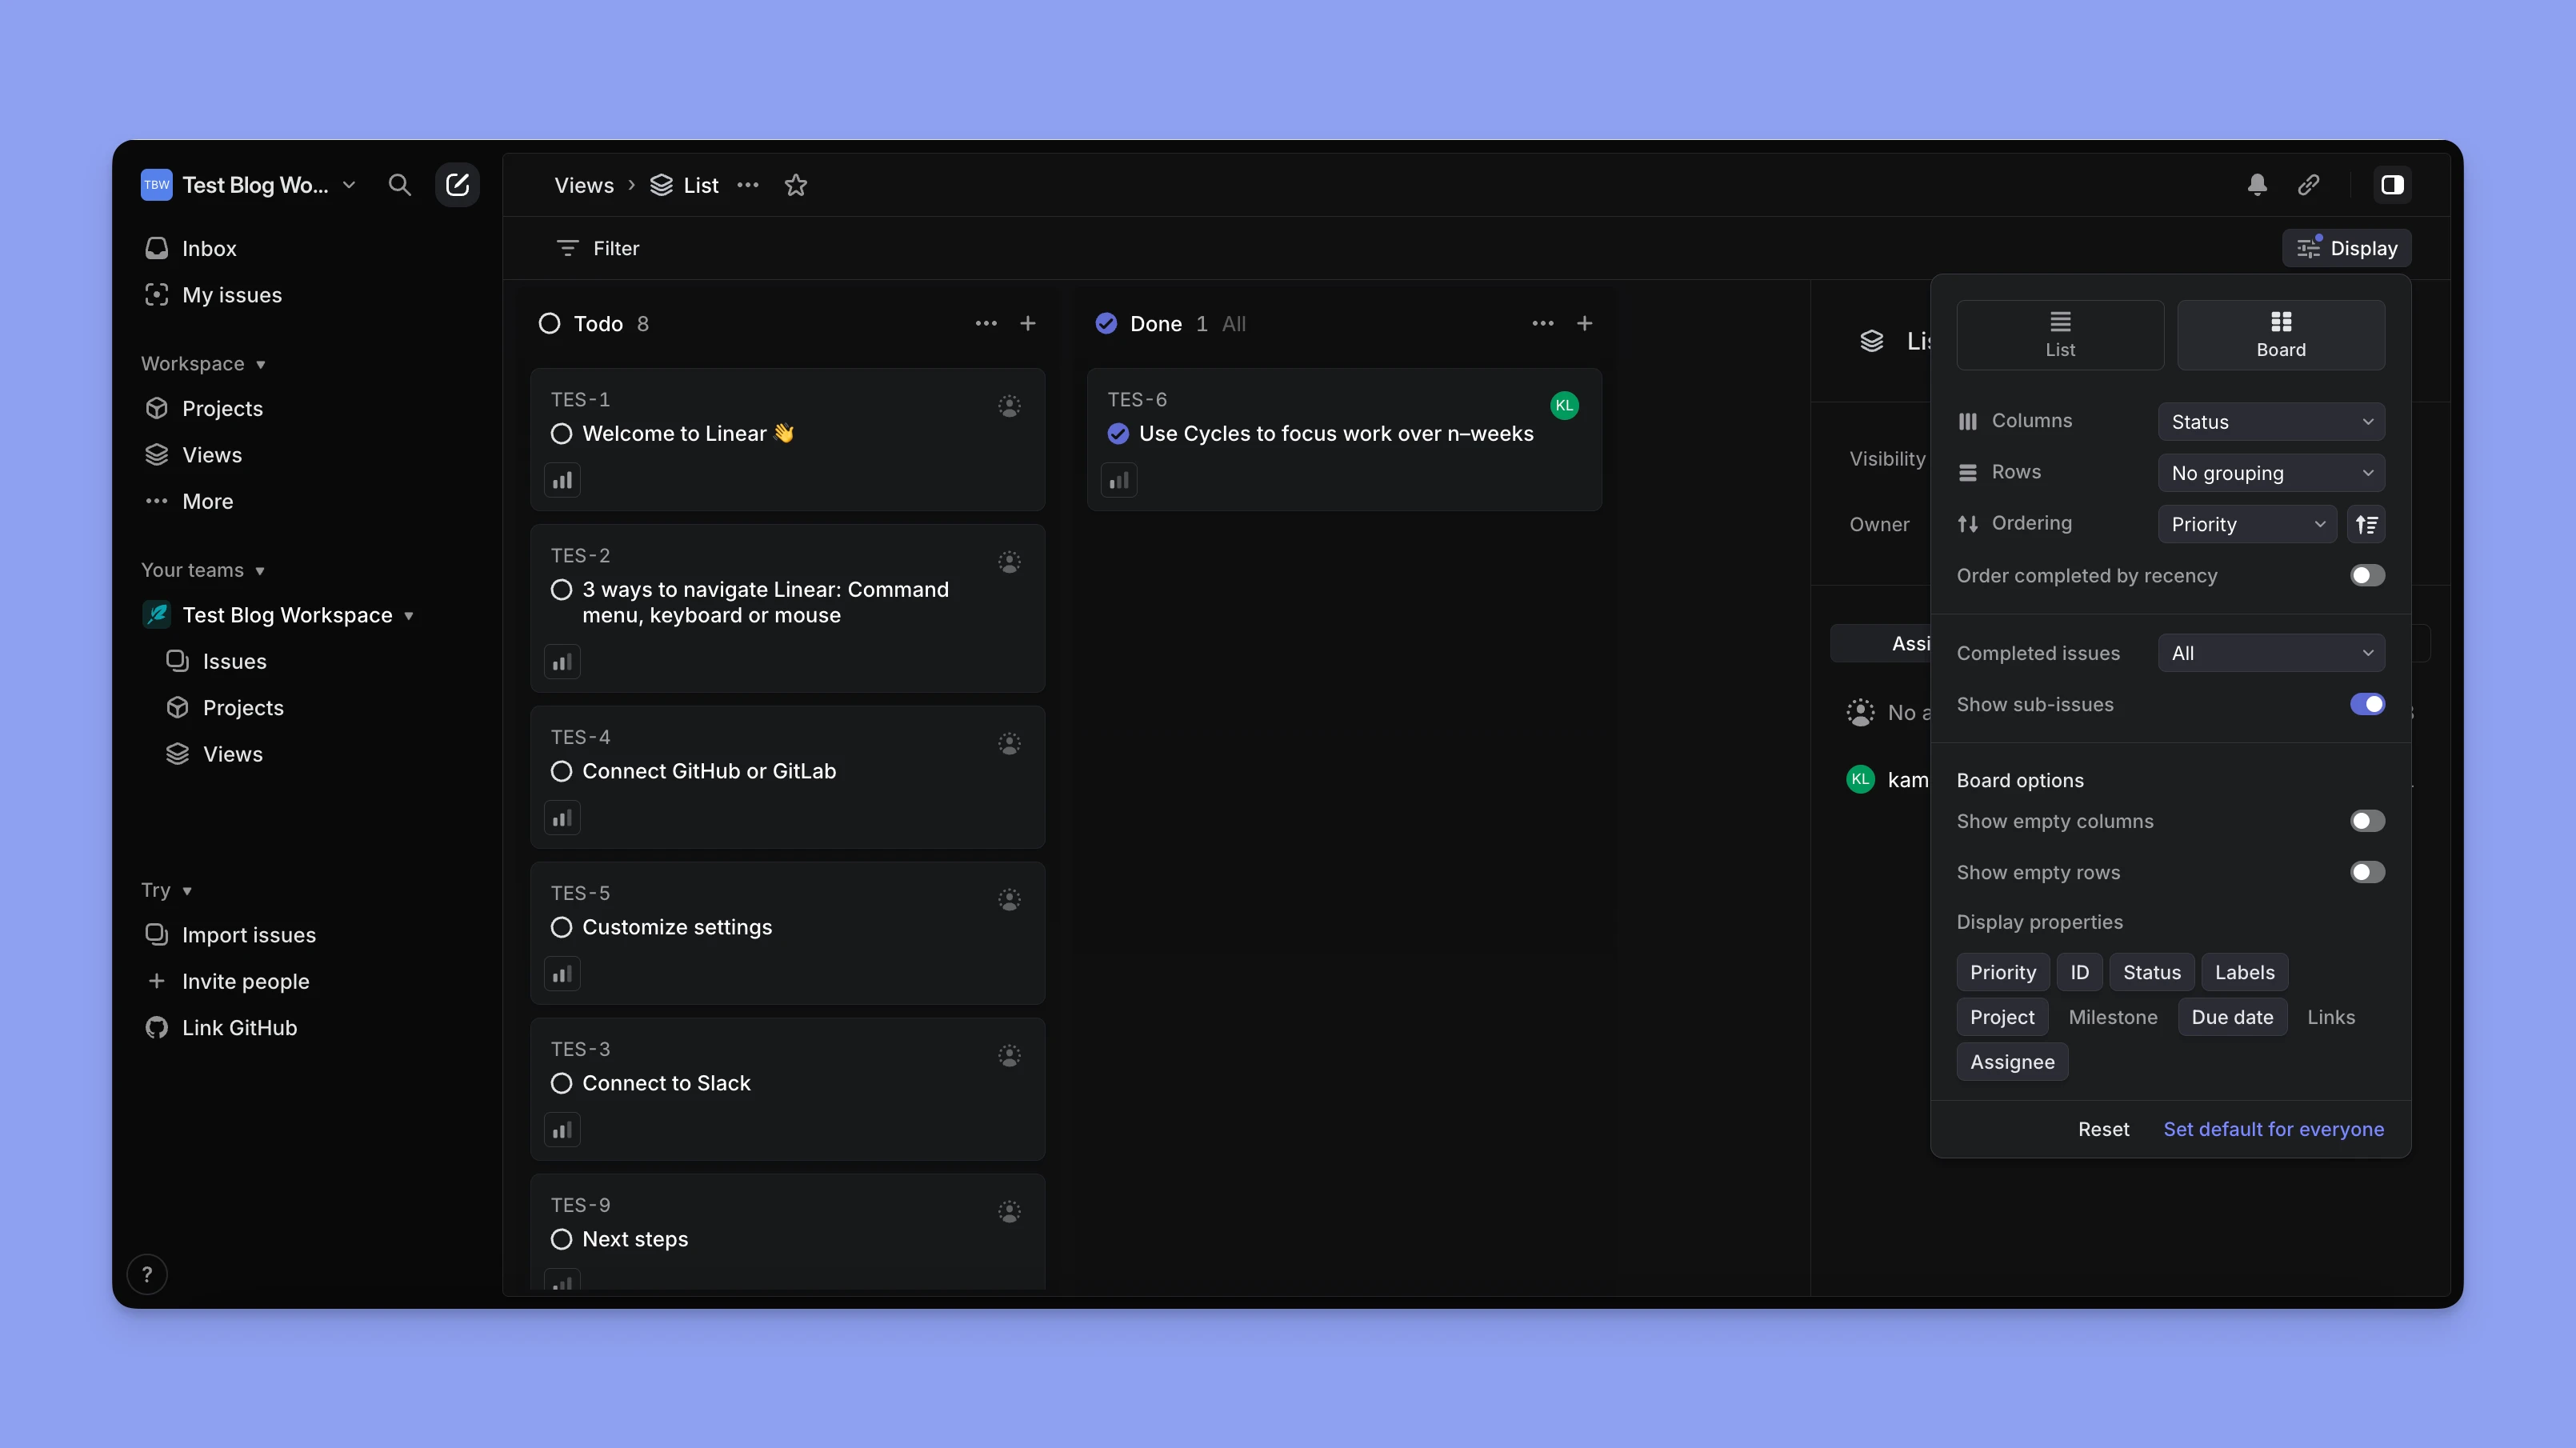Switch to the Board tab
Viewport: 2576px width, 1448px height.
[x=2280, y=335]
